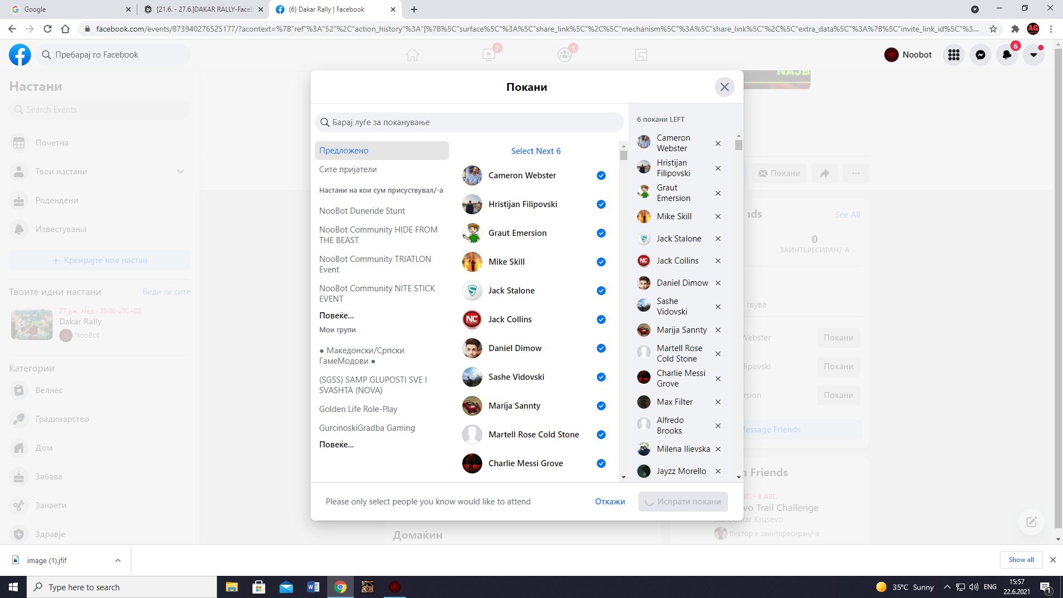Image resolution: width=1063 pixels, height=598 pixels.
Task: Reload the page in Chrome
Action: (48, 29)
